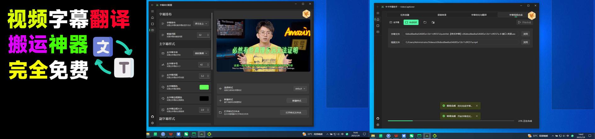Switch to the 语音转录 tab
The width and height of the screenshot is (595, 139).
pos(442,15)
